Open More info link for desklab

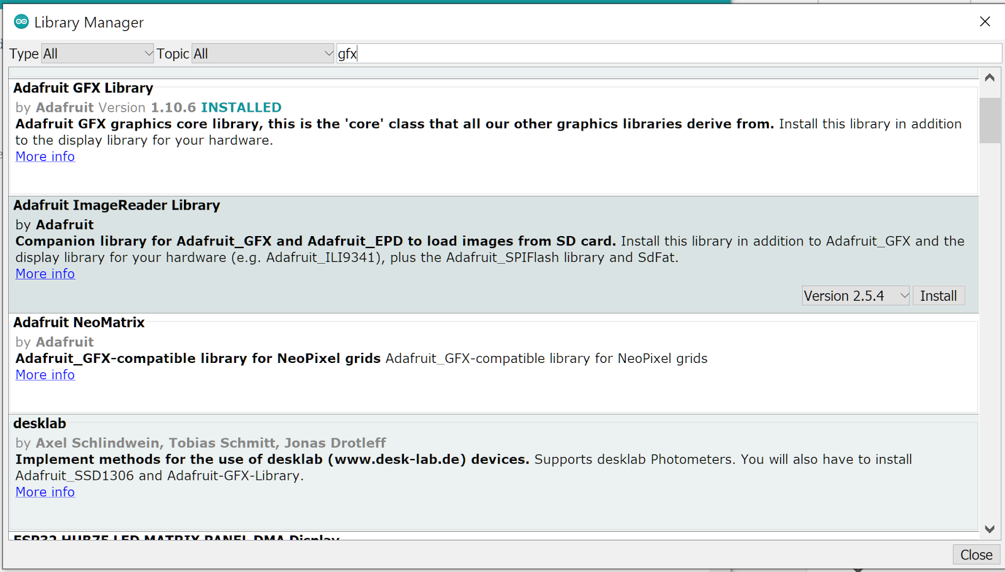[x=45, y=492]
